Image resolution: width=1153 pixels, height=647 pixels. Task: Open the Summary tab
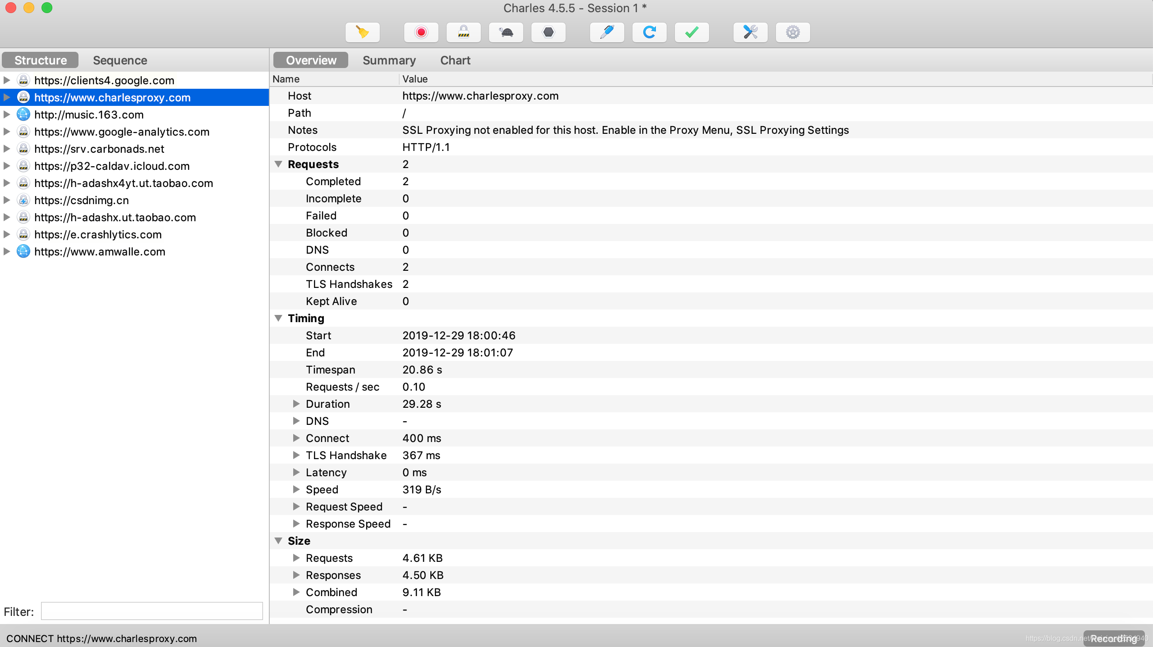[x=389, y=60]
